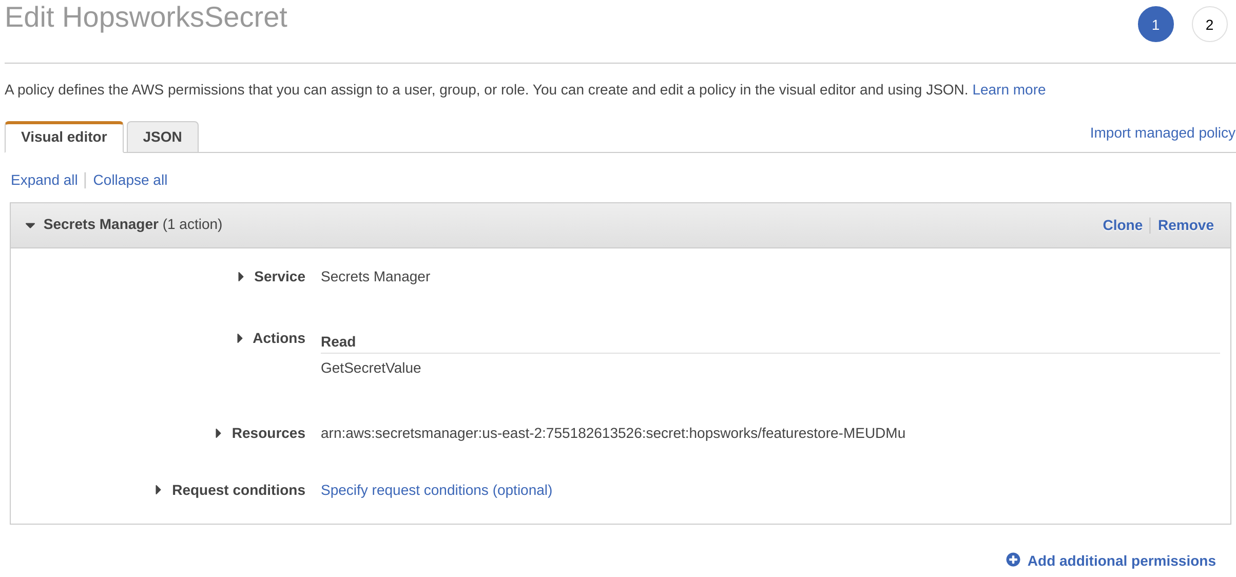Switch to the JSON tab
Screen dimensions: 1236x577
coord(162,137)
